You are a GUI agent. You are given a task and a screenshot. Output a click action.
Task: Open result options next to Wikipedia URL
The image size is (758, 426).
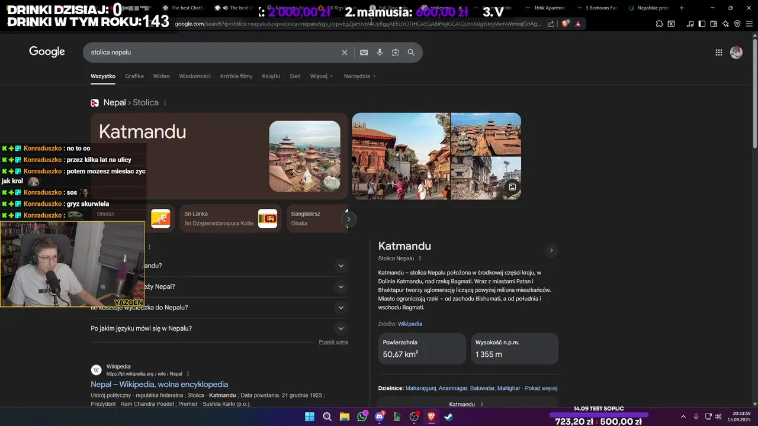188,374
